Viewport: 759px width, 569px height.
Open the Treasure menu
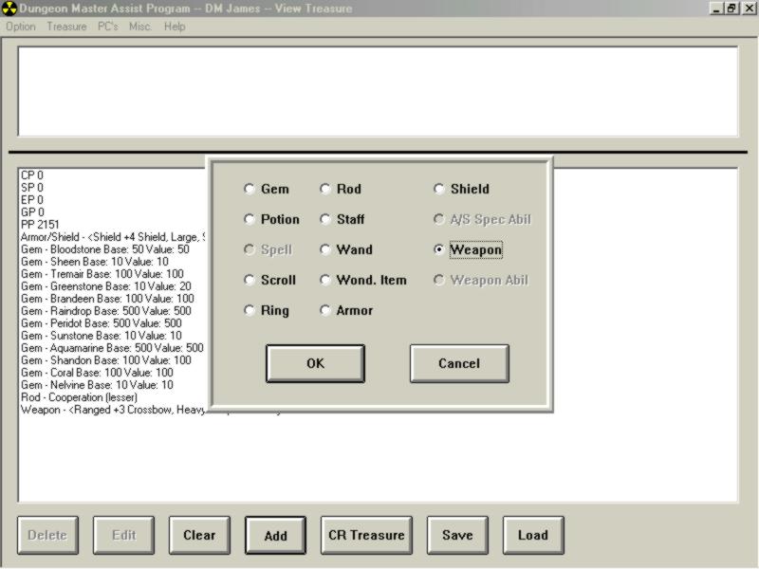pyautogui.click(x=66, y=27)
